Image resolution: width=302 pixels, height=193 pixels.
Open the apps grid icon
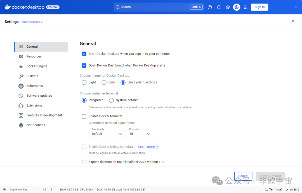[x=246, y=7]
